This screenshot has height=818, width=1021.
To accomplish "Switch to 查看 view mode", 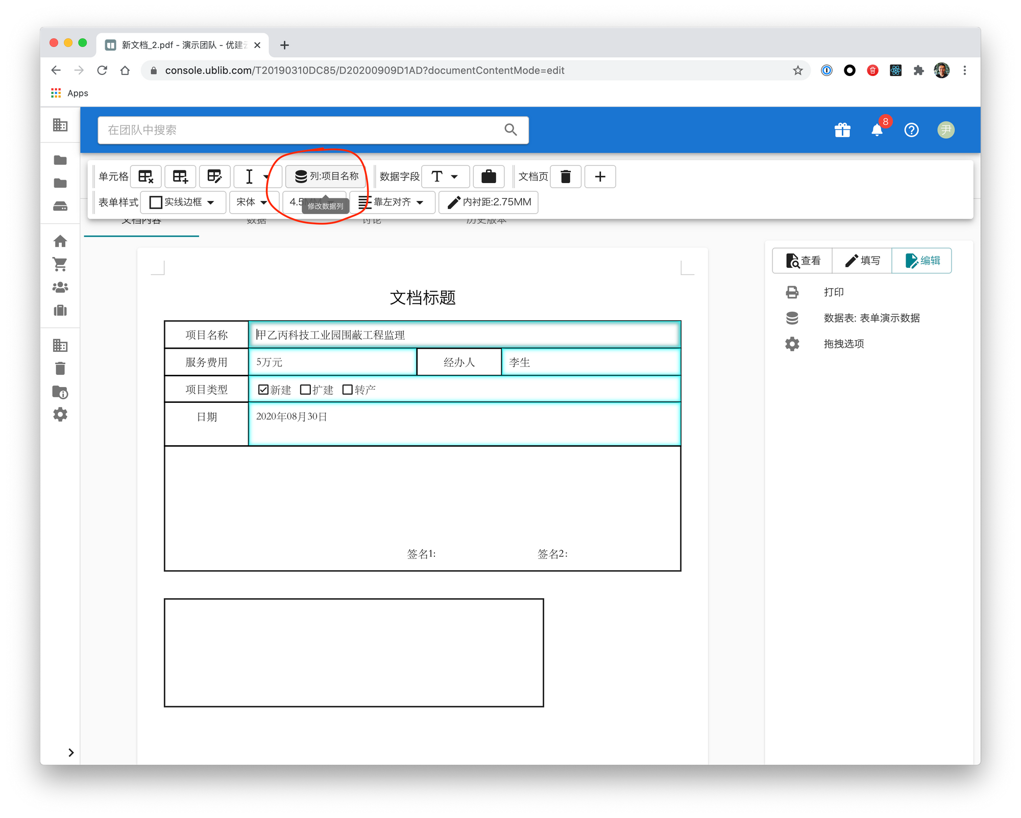I will 803,261.
